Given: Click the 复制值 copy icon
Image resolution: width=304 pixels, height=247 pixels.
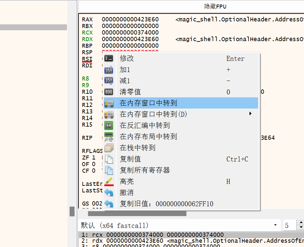Looking at the screenshot, I should pyautogui.click(x=109, y=159).
